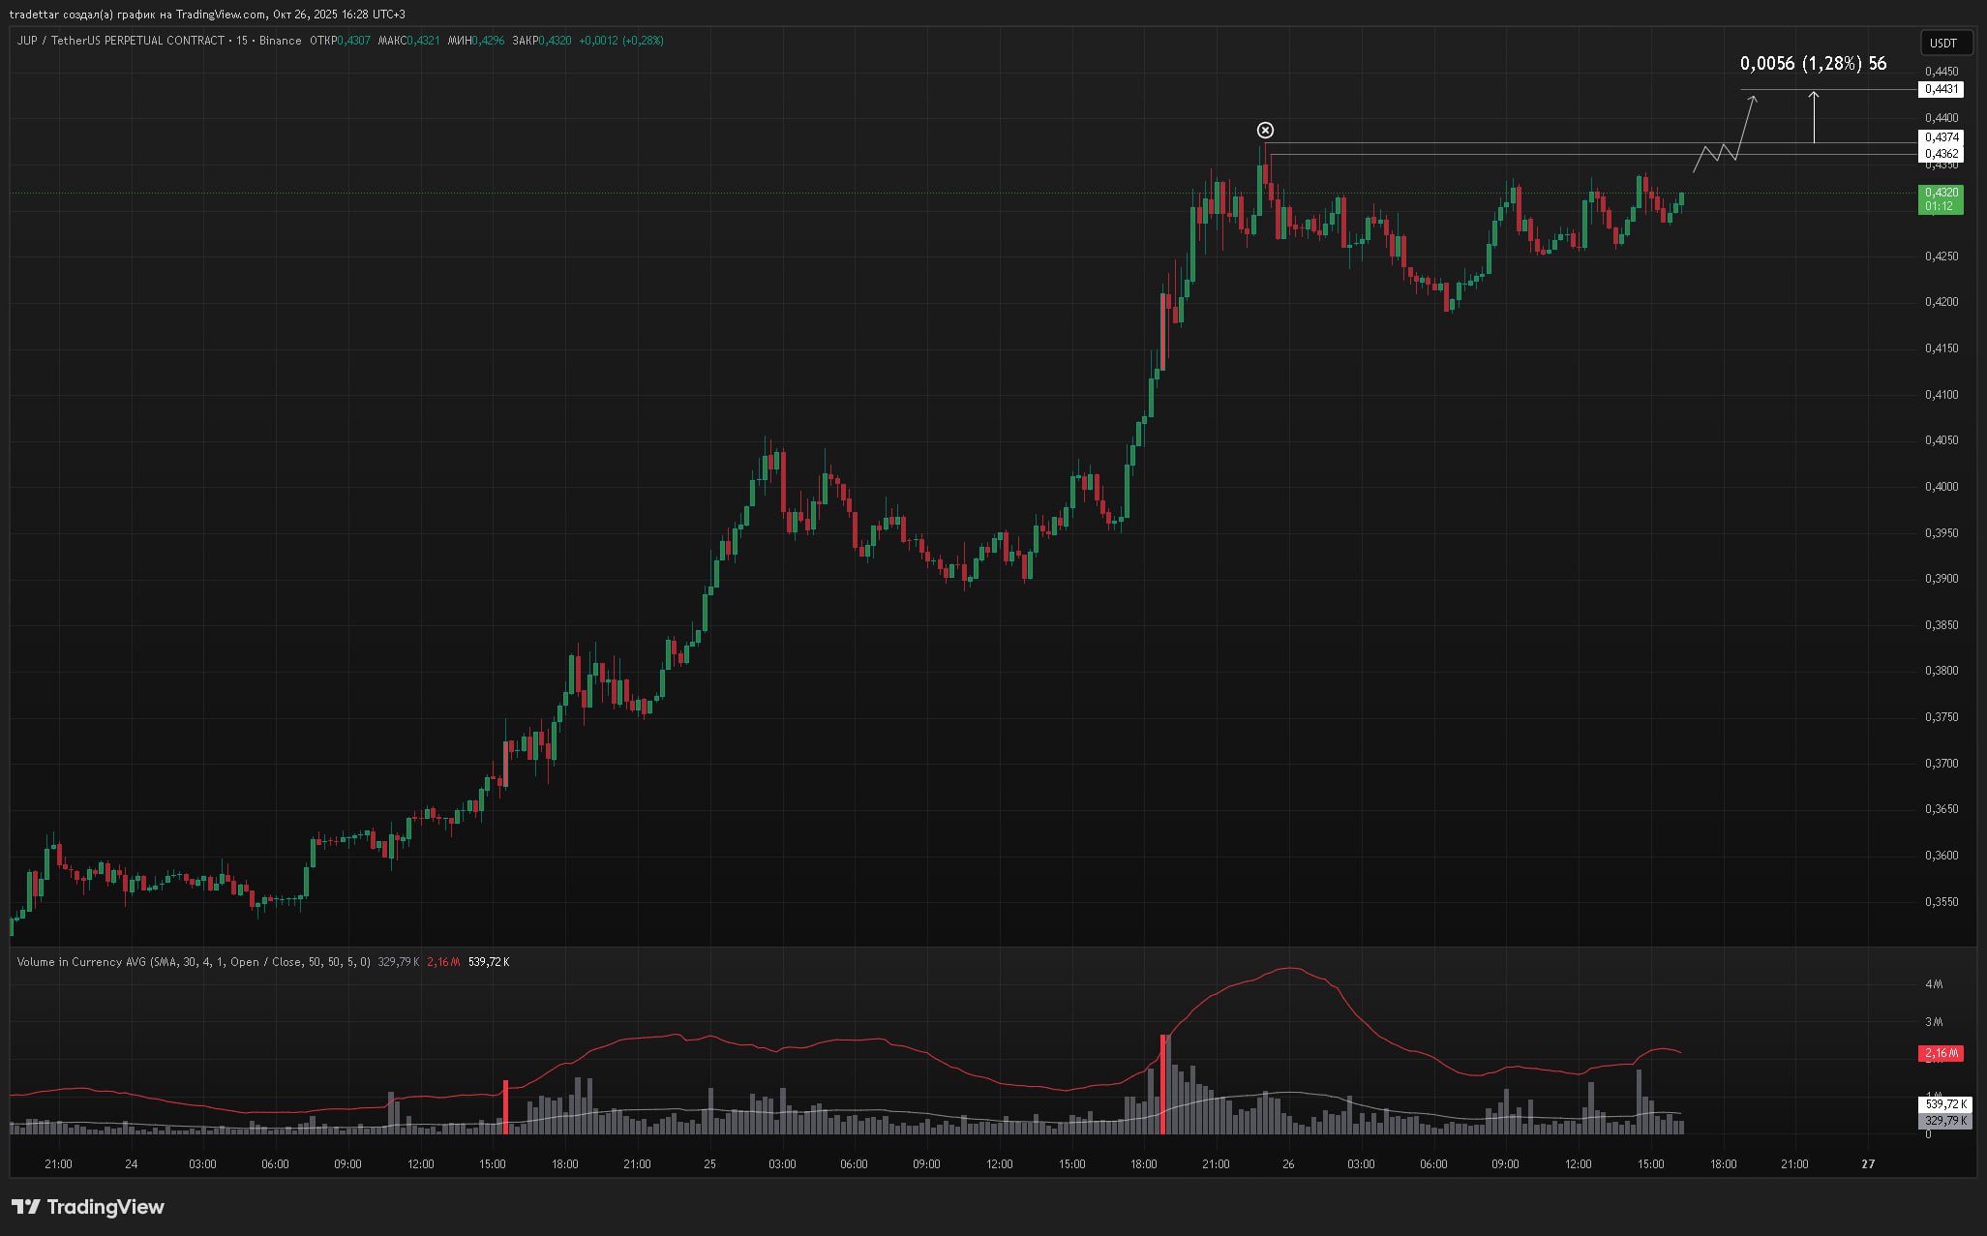Click the TradingView logo at the bottom left
Image resolution: width=1987 pixels, height=1236 pixels.
(x=88, y=1207)
